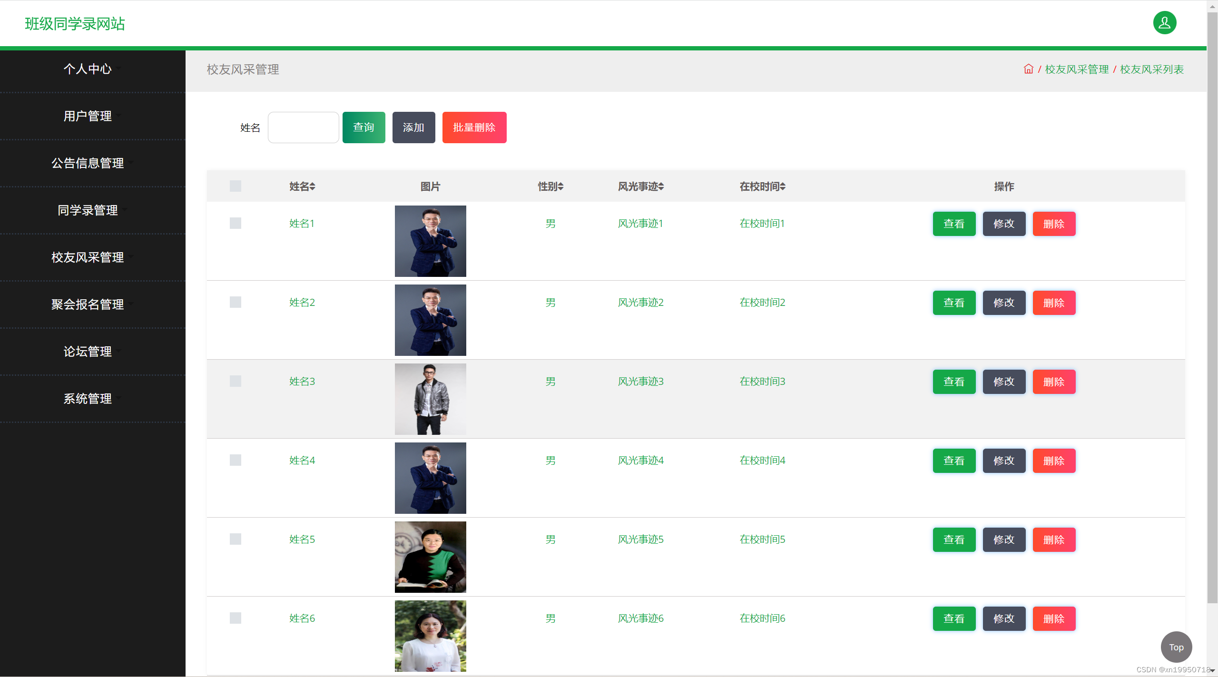Edit 姓名5 record with 修改
Image resolution: width=1218 pixels, height=677 pixels.
pos(1004,540)
